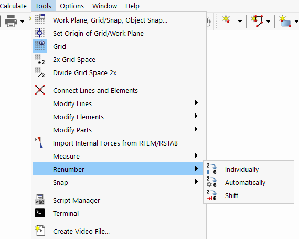Open the print dropdown arrow
The image size is (299, 239).
tap(23, 21)
